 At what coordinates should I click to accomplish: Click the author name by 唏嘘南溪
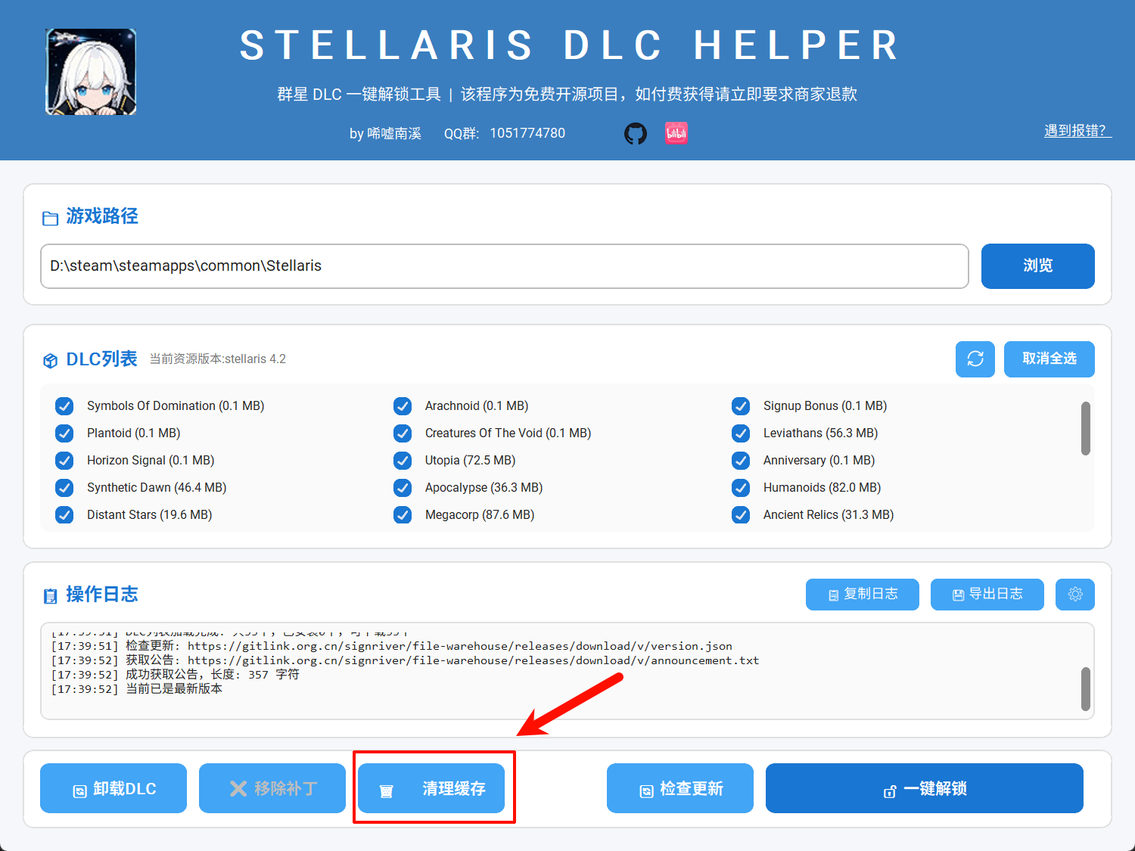pos(385,134)
